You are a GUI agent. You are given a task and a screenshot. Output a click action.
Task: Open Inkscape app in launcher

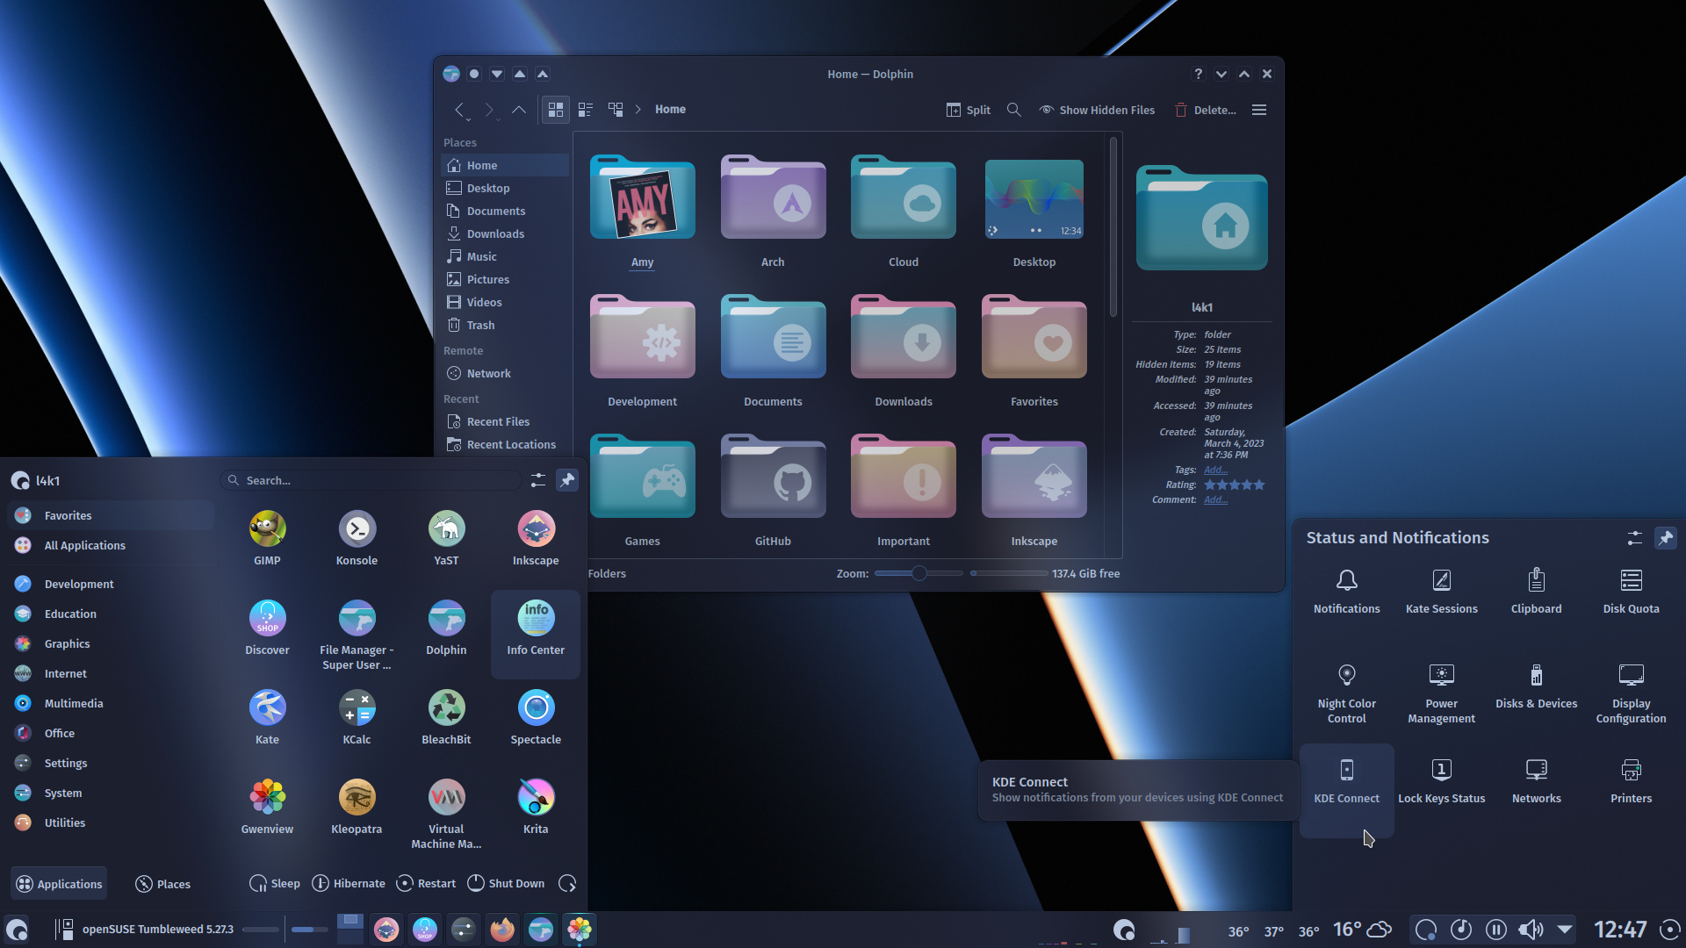click(x=536, y=538)
